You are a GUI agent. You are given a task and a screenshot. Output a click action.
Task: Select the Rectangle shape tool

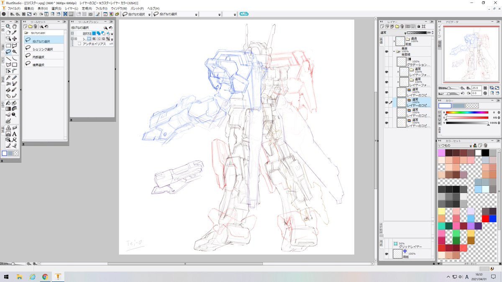click(14, 64)
